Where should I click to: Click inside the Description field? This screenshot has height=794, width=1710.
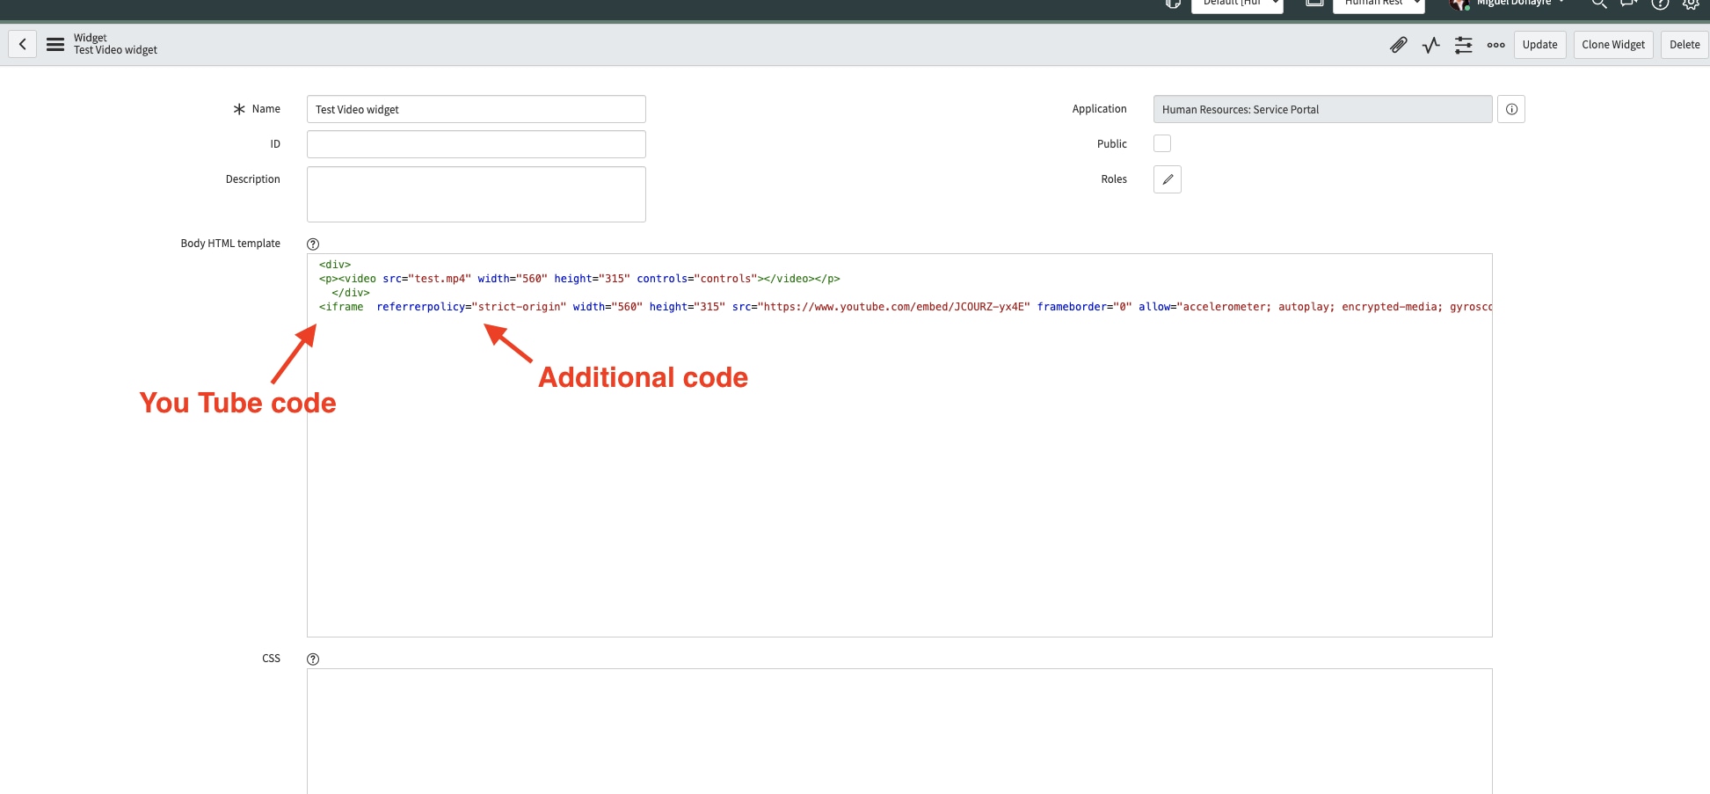(x=476, y=193)
